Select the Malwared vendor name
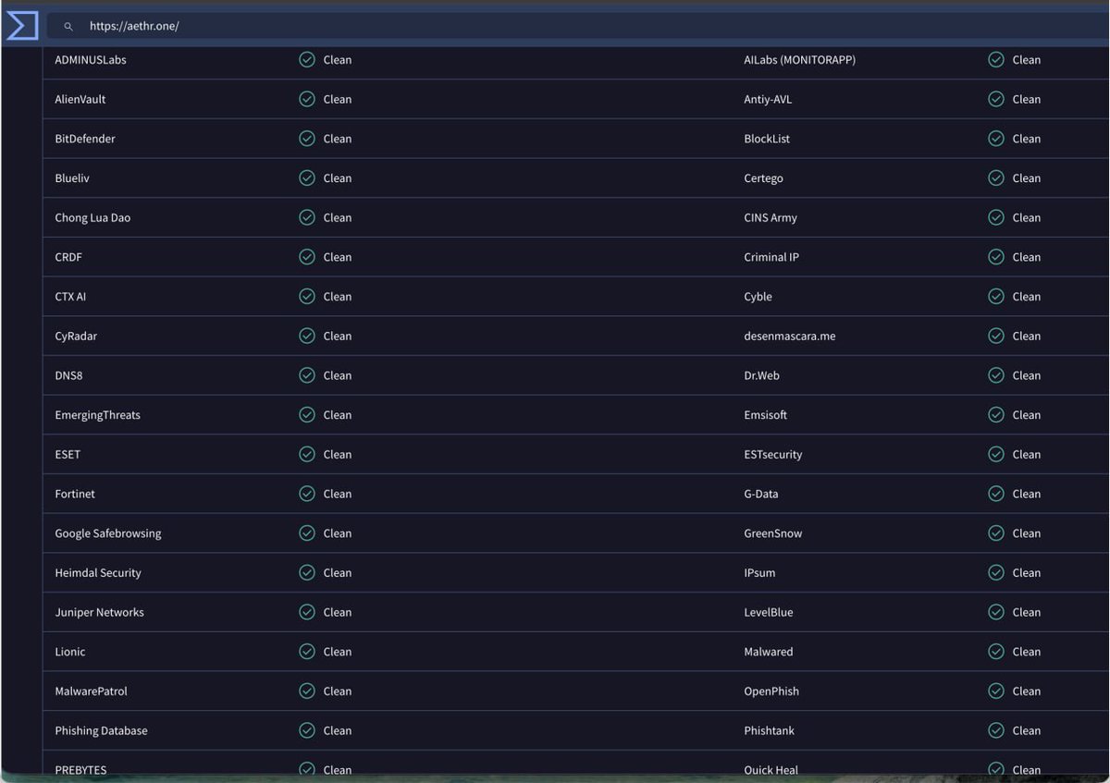1110x783 pixels. coord(769,652)
